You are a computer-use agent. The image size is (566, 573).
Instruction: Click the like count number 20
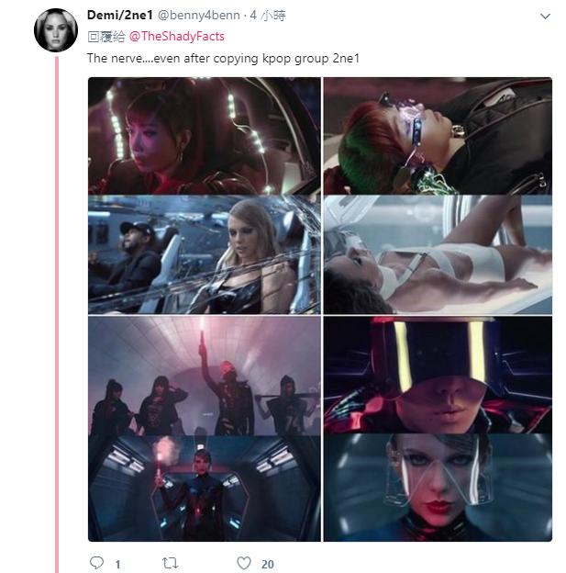(268, 564)
